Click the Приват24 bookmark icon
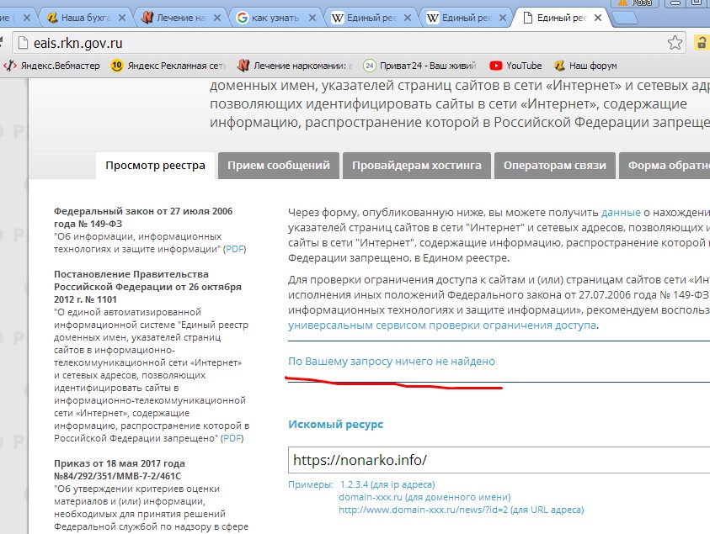Viewport: 710px width, 534px height. coord(368,65)
